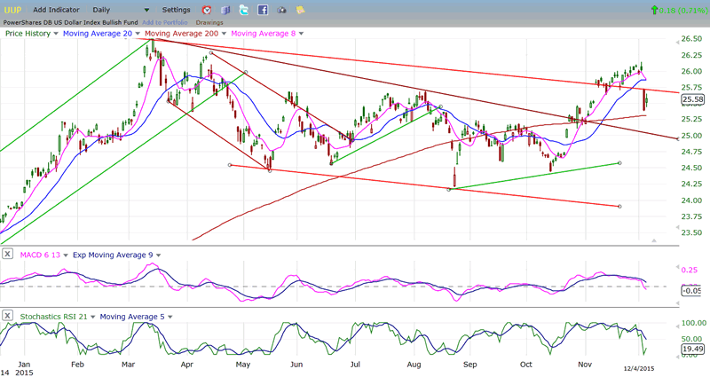Share chart via Twitter icon
The image size is (710, 377).
coord(244,10)
